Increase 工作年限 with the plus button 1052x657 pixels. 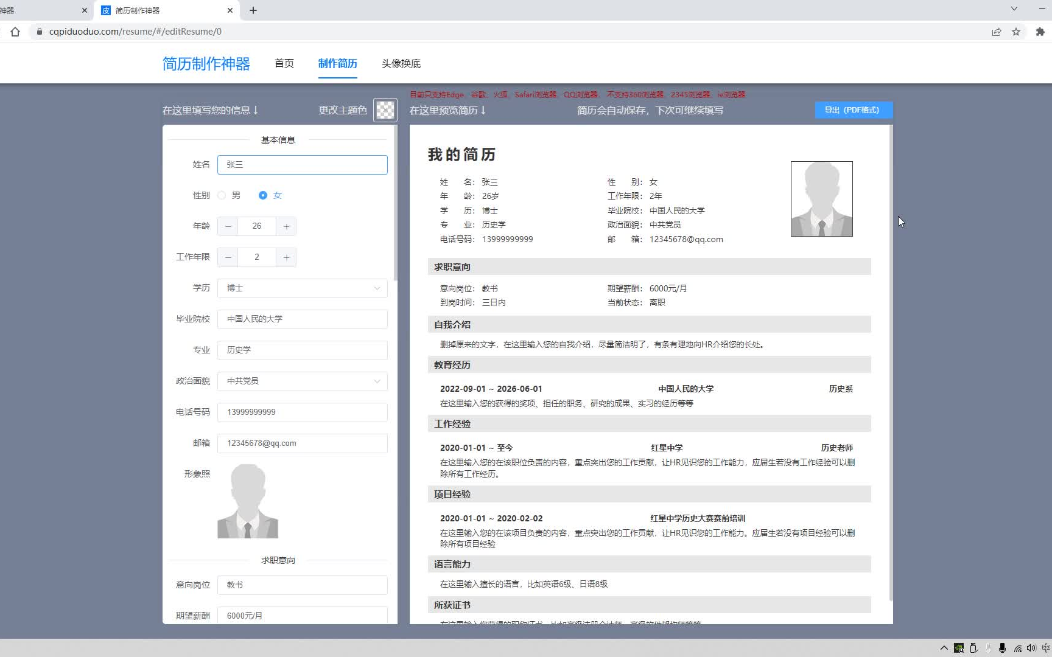286,257
